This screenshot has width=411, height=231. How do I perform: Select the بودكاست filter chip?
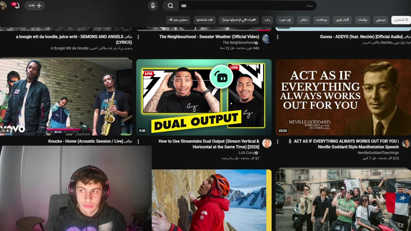coord(321,20)
